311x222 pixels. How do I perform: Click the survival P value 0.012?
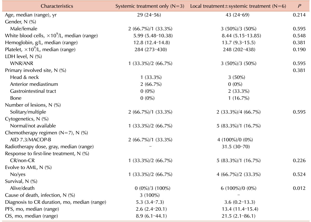pyautogui.click(x=299, y=188)
